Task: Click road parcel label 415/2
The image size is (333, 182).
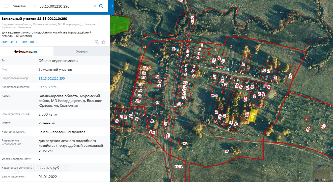Action: [193, 20]
